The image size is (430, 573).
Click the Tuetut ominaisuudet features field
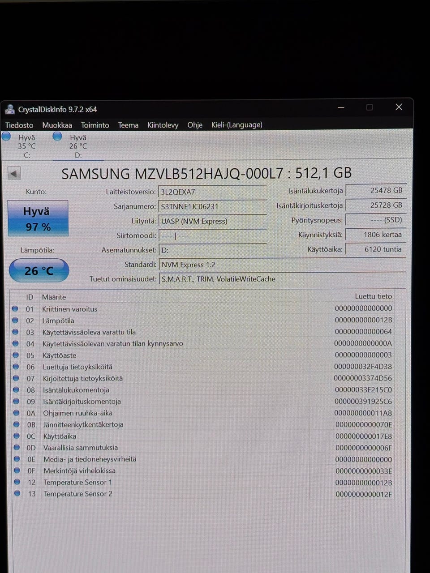click(282, 279)
